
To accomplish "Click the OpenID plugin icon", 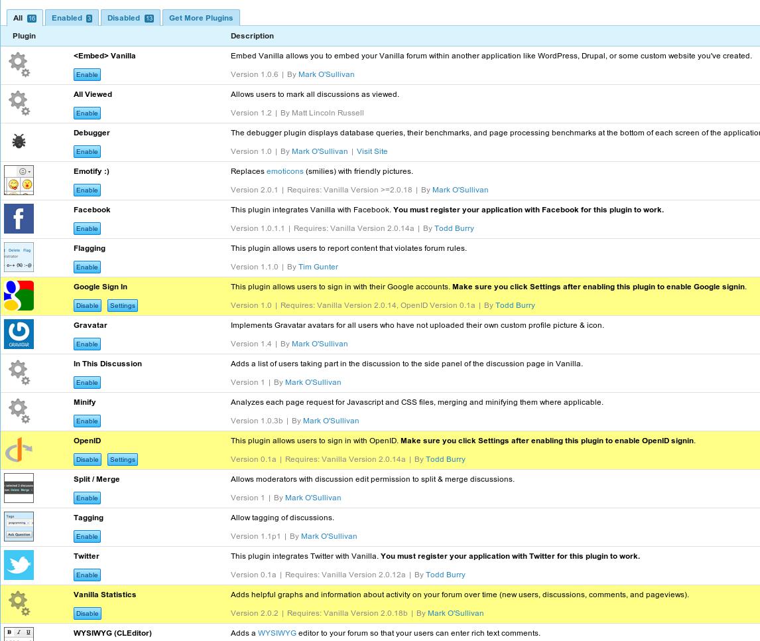I will click(19, 449).
